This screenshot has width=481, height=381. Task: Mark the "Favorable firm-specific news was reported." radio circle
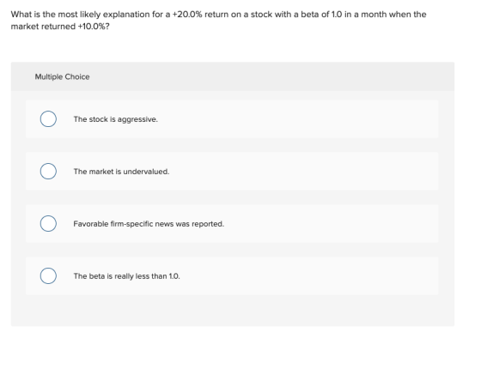coord(48,223)
